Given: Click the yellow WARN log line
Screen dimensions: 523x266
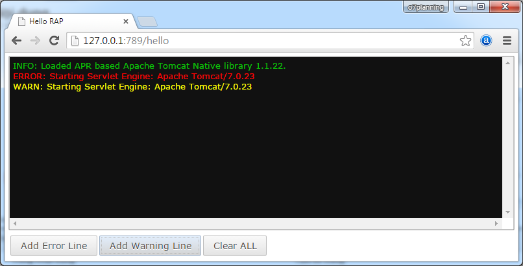Looking at the screenshot, I should pos(132,87).
